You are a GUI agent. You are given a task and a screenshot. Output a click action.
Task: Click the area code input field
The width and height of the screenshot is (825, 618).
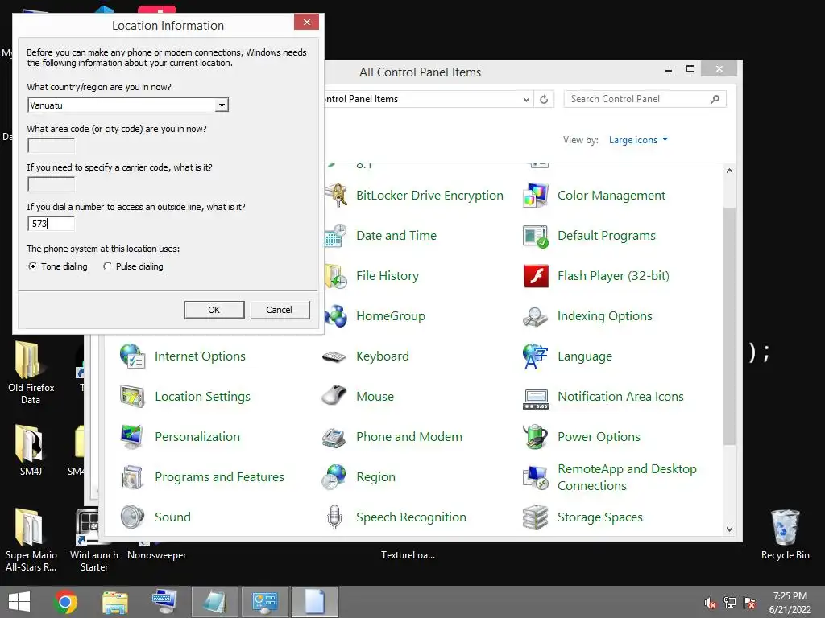tap(51, 146)
